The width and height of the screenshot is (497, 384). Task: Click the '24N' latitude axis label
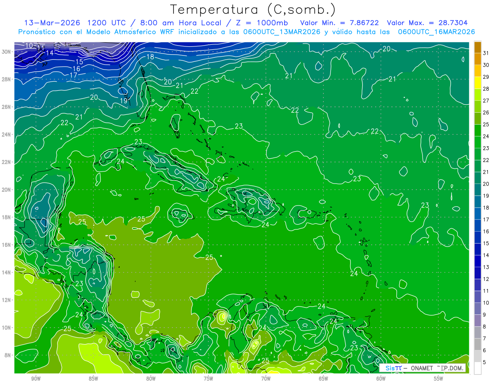pos(7,135)
